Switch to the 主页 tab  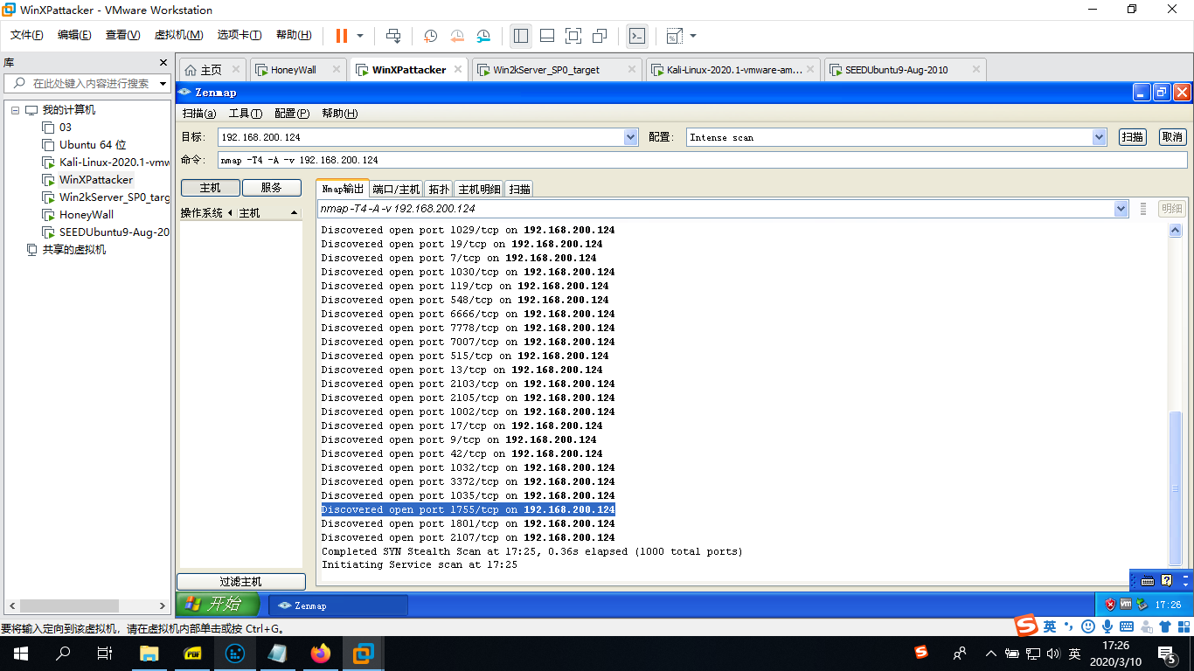pyautogui.click(x=211, y=70)
